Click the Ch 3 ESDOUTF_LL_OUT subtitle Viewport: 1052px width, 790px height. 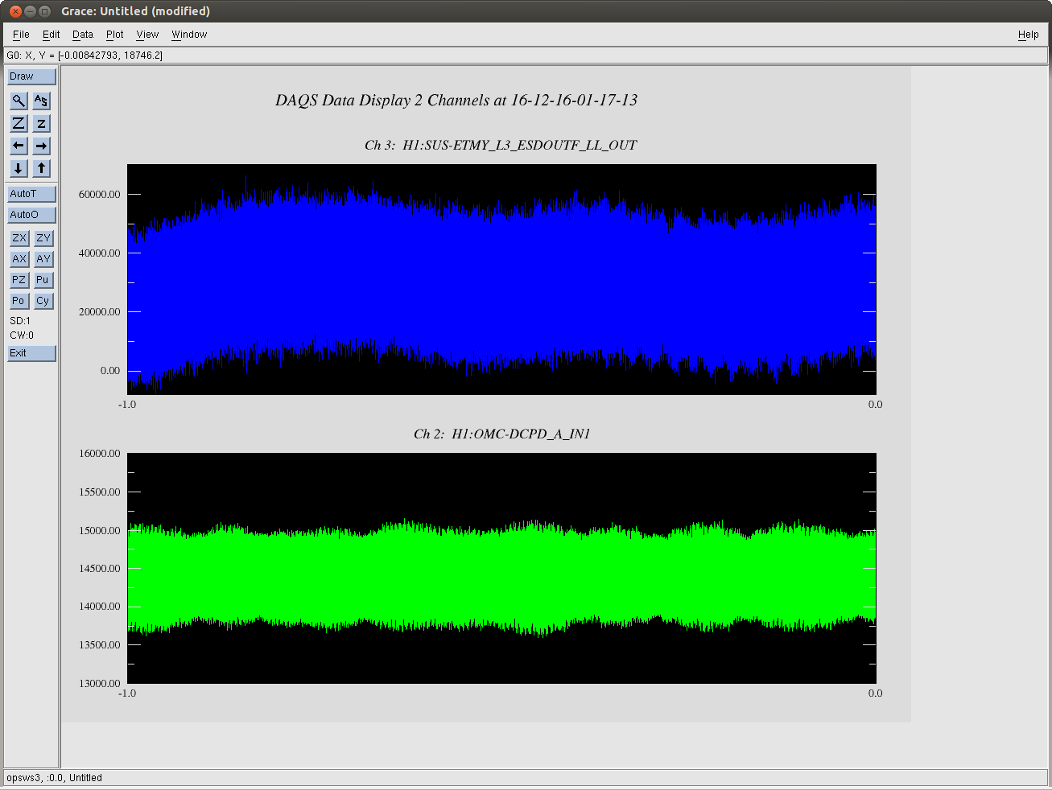[501, 146]
